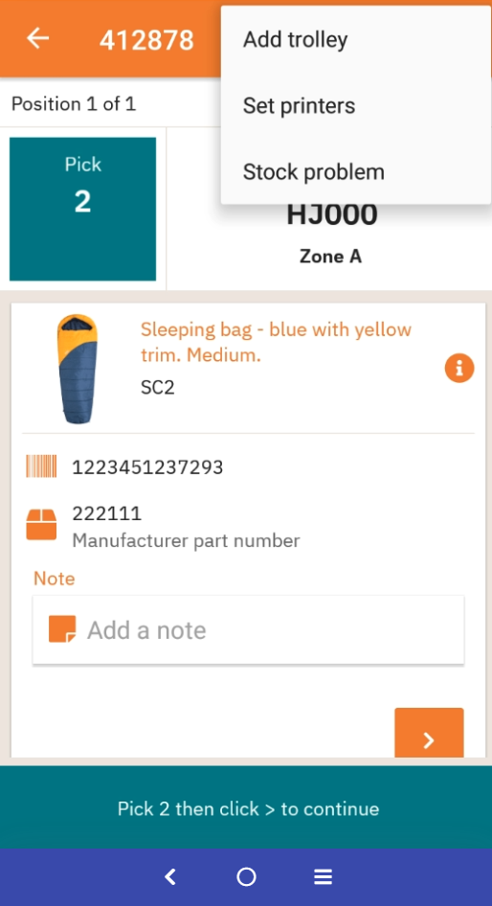Click the orange next arrow button

coord(429,733)
